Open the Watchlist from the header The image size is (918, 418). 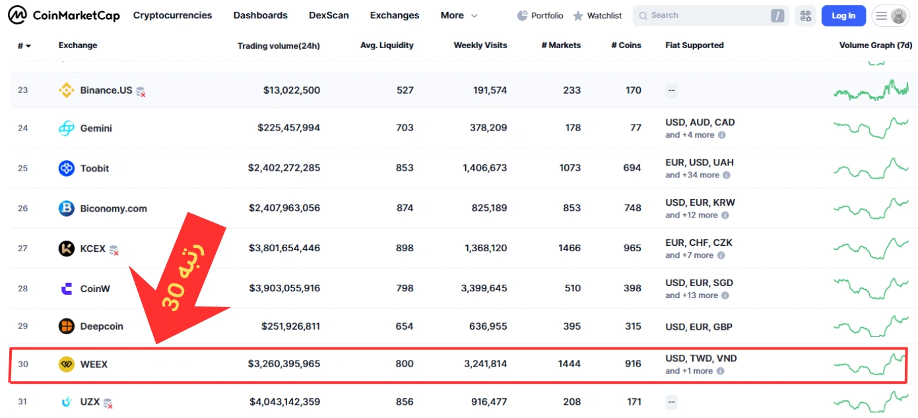[597, 16]
